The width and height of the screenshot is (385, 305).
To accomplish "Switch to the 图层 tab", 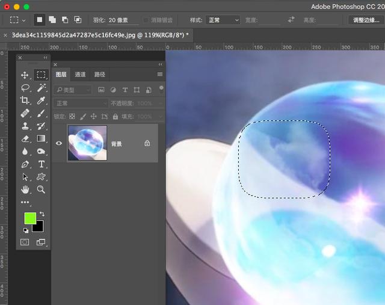I will 61,75.
